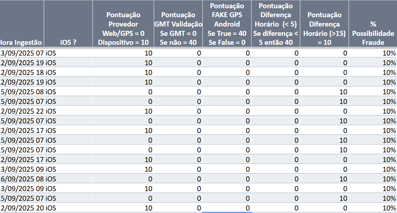This screenshot has height=213, width=397.
Task: Select Horário (< 5) value in the '12/09/2025 22' row
Action: point(296,111)
